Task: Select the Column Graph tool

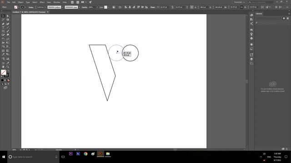Action: (x=8, y=59)
